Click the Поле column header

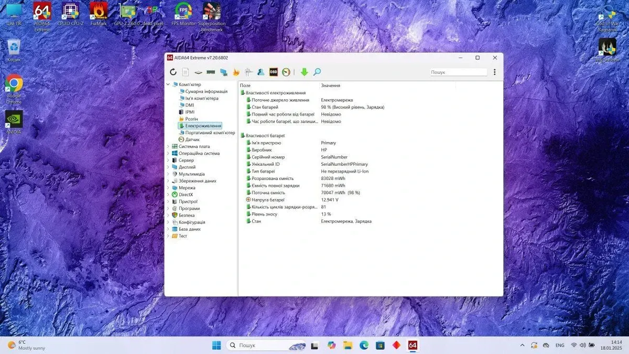pyautogui.click(x=245, y=85)
